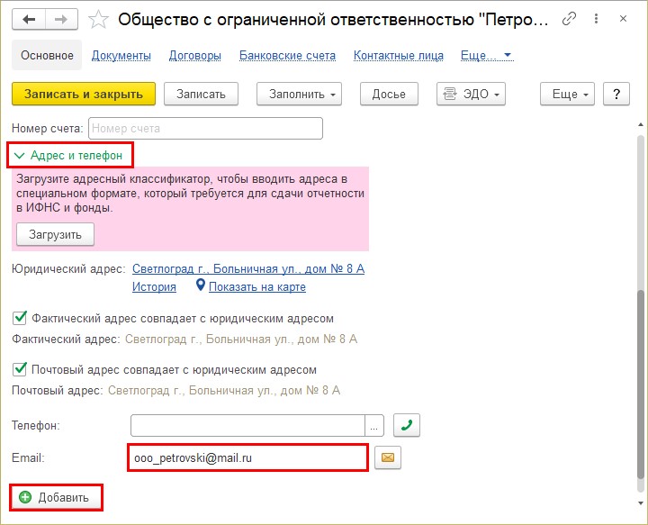Expand the Еще toolbar dropdown button
Screen dimensions: 648x525
570,94
